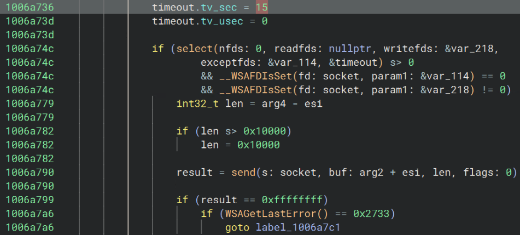Click the result variable assigned from send

[195, 173]
